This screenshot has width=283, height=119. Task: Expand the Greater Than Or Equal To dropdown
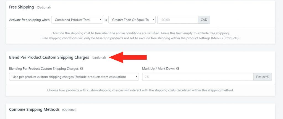coord(132,20)
